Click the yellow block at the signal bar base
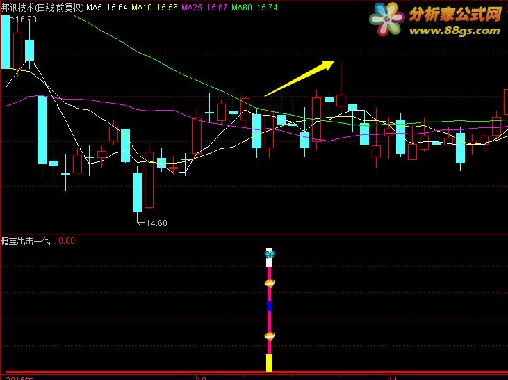Image resolution: width=508 pixels, height=380 pixels. pyautogui.click(x=269, y=363)
